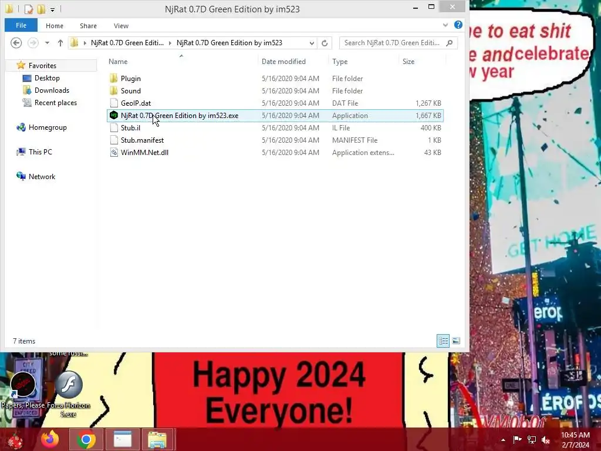Open the File ribbon tab
This screenshot has width=601, height=451.
pos(21,25)
